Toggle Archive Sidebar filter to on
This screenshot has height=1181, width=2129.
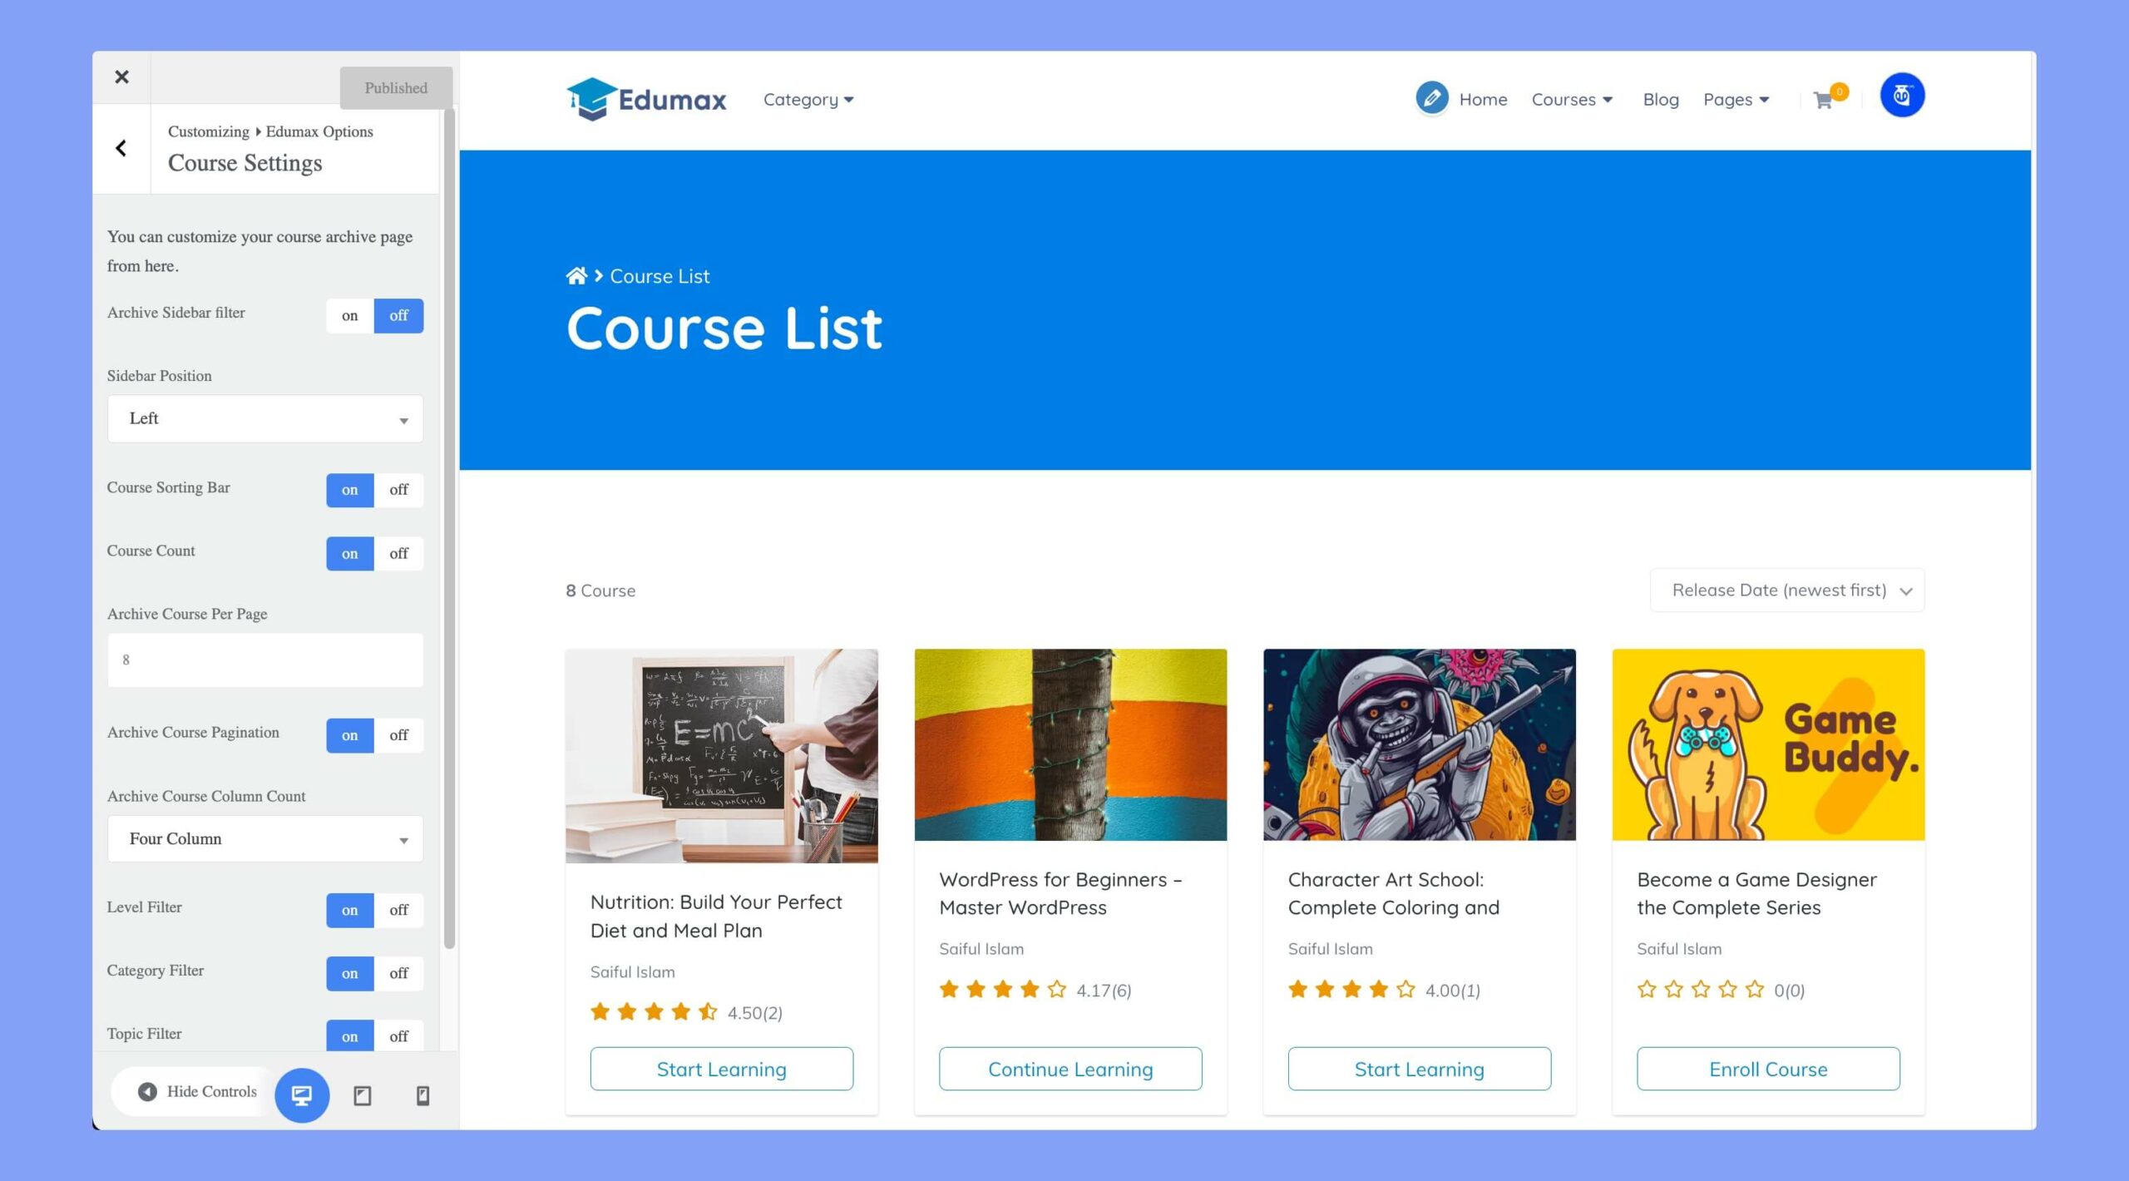pyautogui.click(x=349, y=315)
